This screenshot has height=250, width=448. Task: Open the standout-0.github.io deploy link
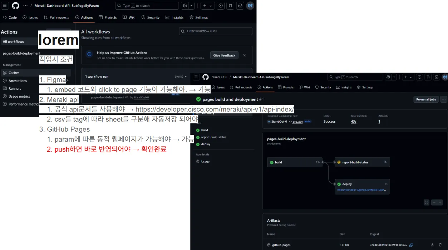coord(361,190)
